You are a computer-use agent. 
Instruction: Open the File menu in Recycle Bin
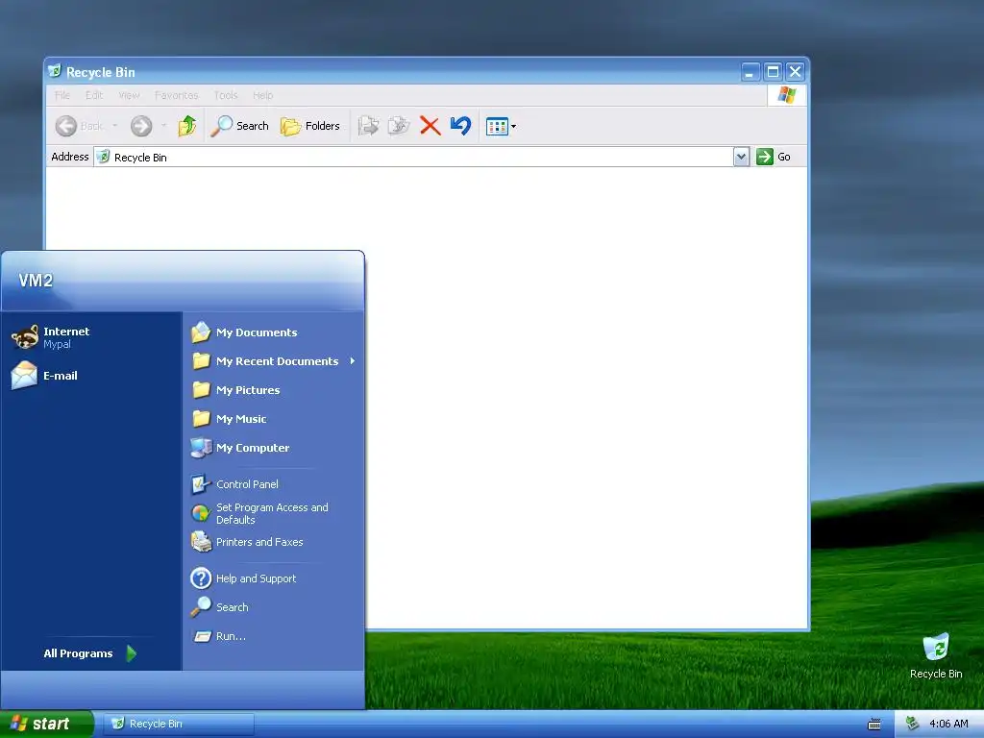point(62,95)
